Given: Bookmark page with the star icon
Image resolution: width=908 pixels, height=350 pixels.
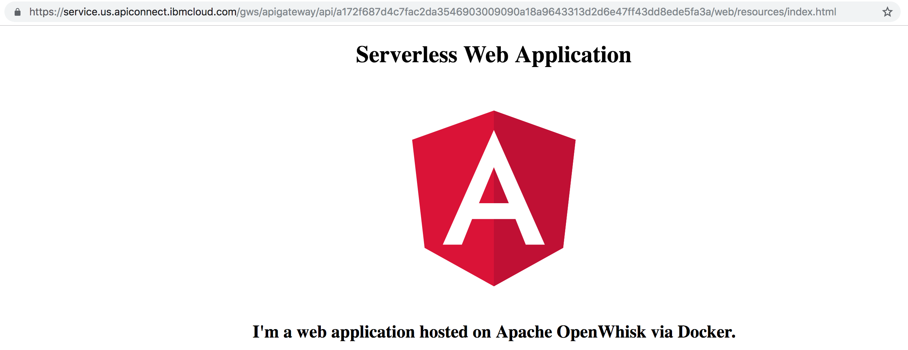Looking at the screenshot, I should [x=887, y=12].
